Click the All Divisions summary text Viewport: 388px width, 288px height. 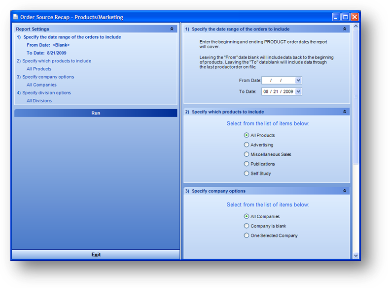pos(39,101)
